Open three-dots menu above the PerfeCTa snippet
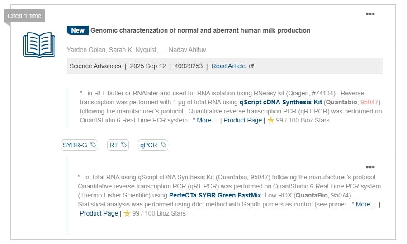407x244 pixels. [x=370, y=167]
